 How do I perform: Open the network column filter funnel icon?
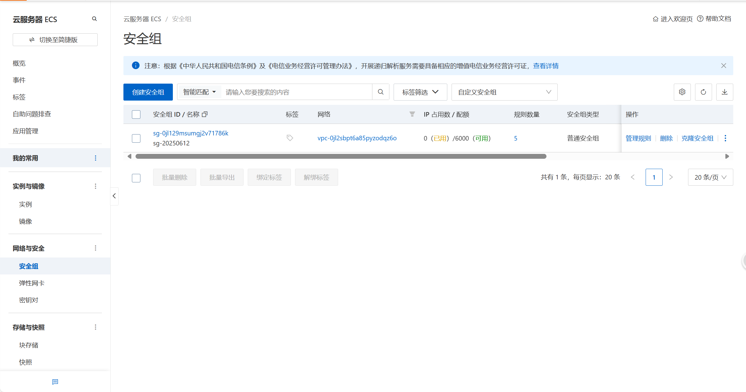coord(412,114)
